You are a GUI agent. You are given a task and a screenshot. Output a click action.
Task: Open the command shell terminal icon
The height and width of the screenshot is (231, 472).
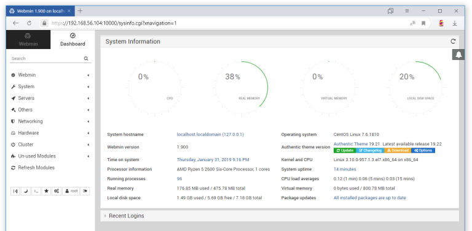36,191
